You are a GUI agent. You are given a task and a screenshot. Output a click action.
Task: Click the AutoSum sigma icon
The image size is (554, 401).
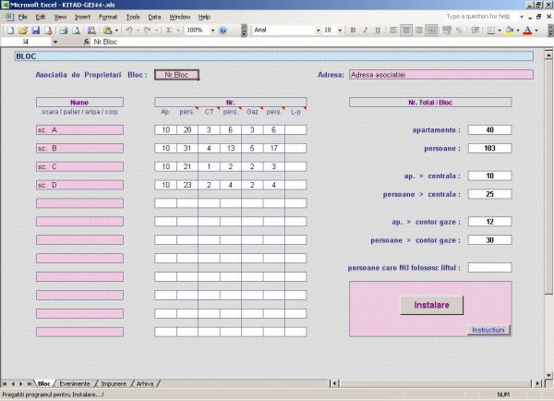pyautogui.click(x=169, y=30)
